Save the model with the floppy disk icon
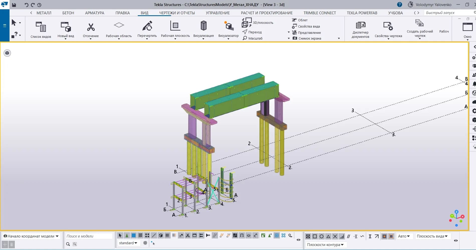 (x=14, y=5)
